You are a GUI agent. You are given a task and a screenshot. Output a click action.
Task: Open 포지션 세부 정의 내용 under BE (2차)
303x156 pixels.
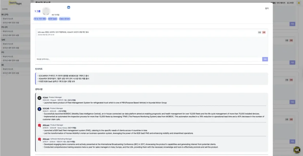click(10, 23)
